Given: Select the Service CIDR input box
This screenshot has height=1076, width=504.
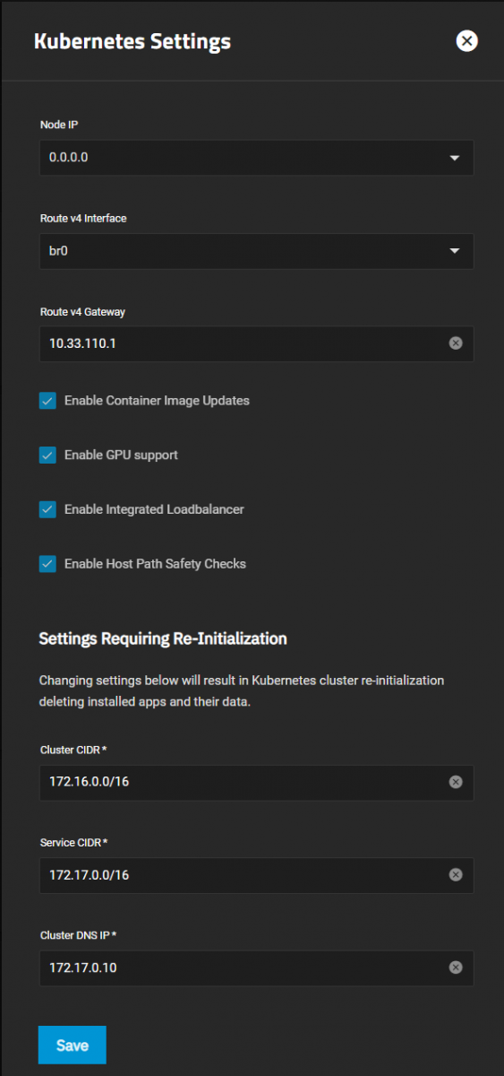Looking at the screenshot, I should click(x=243, y=875).
